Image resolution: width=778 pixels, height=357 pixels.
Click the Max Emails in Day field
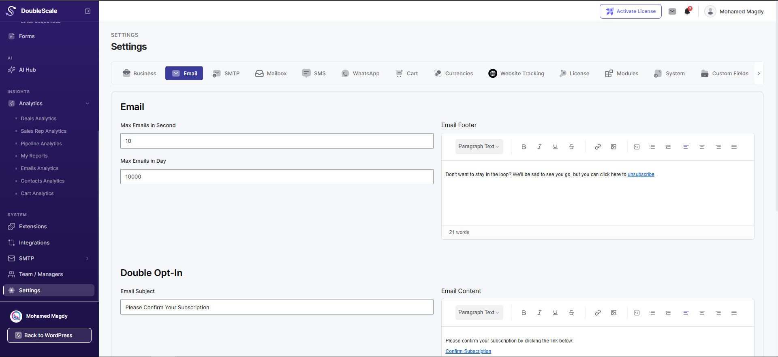pos(277,176)
